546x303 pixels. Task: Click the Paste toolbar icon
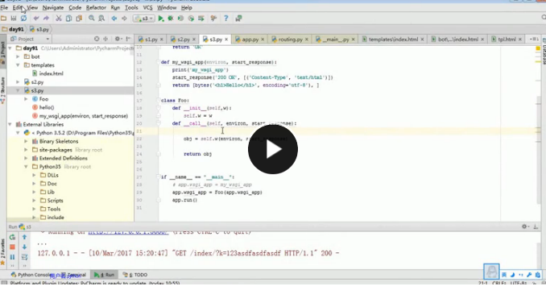[x=79, y=18]
